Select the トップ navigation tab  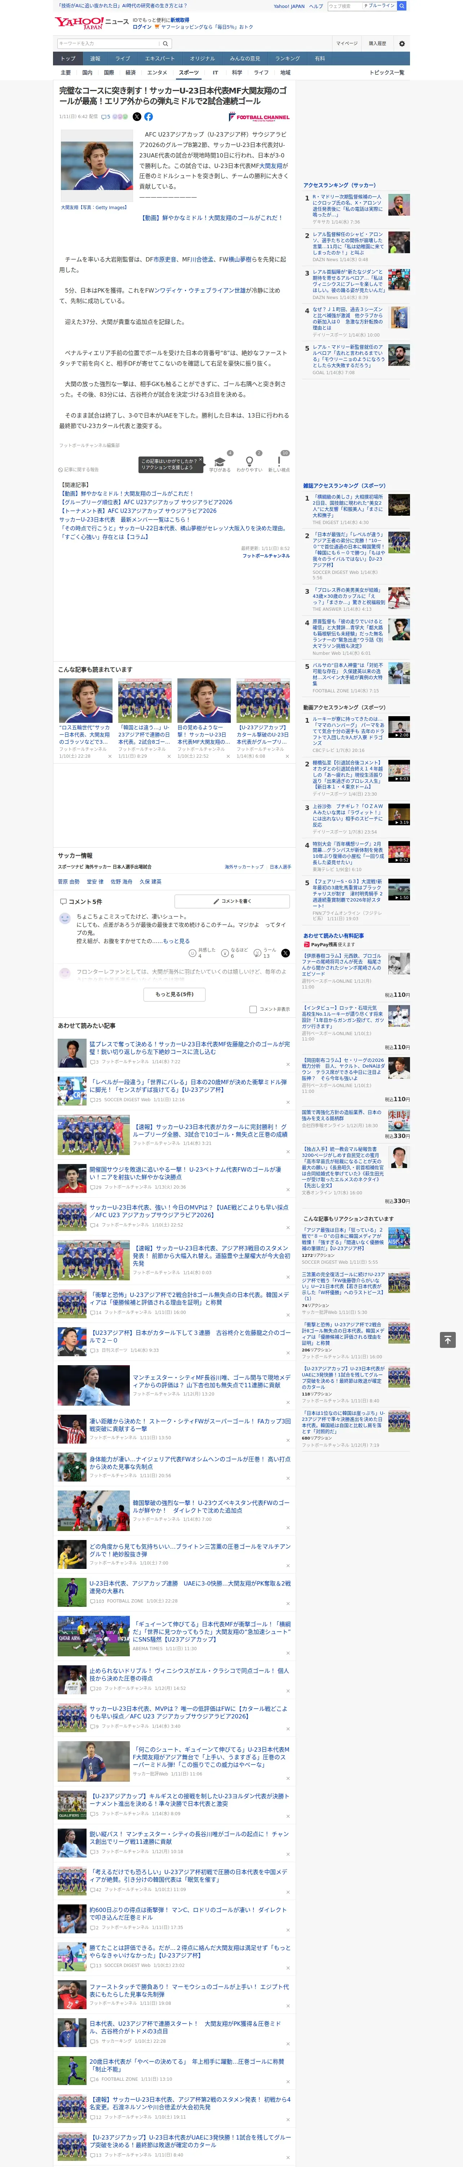click(68, 58)
